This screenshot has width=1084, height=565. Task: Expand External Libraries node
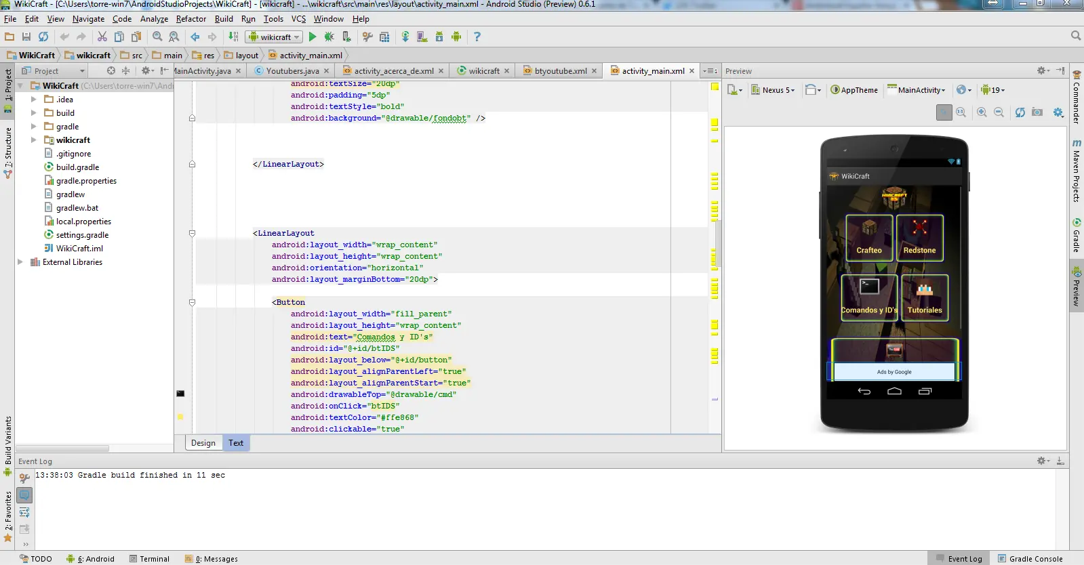click(x=20, y=262)
